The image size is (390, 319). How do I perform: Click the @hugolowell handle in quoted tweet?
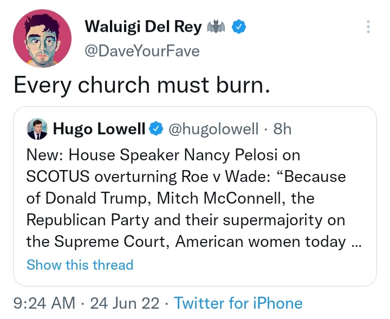[x=214, y=129]
